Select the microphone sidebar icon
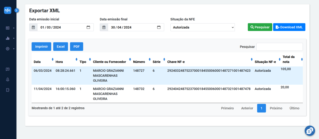 point(8,80)
